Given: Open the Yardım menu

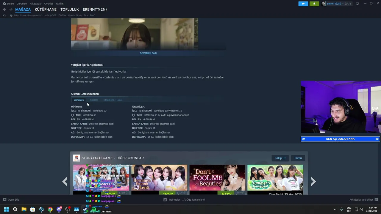Looking at the screenshot, I should (x=60, y=4).
